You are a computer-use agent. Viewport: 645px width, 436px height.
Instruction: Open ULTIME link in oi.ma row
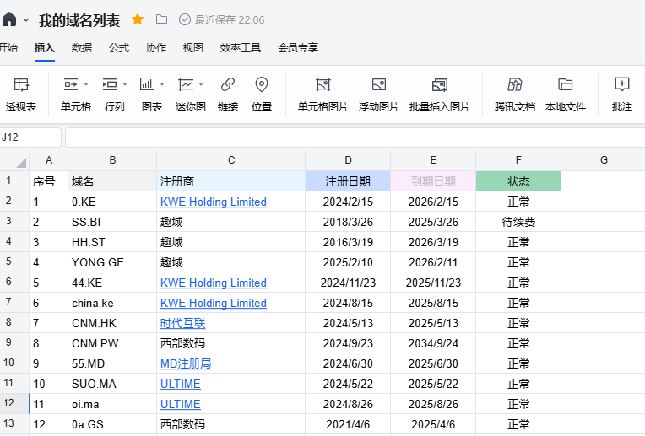point(180,404)
